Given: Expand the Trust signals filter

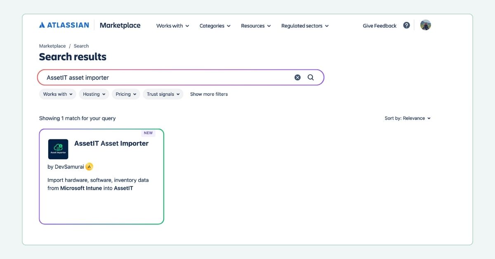Looking at the screenshot, I should point(163,94).
